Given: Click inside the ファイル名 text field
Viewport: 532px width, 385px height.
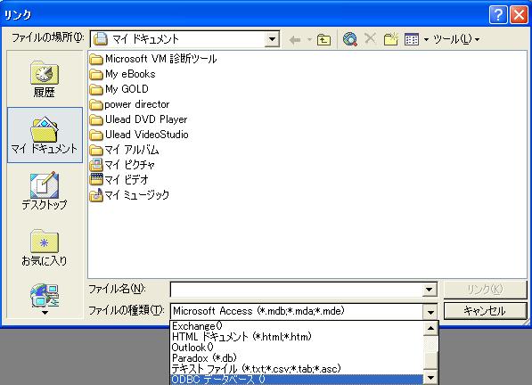Looking at the screenshot, I should [x=297, y=290].
